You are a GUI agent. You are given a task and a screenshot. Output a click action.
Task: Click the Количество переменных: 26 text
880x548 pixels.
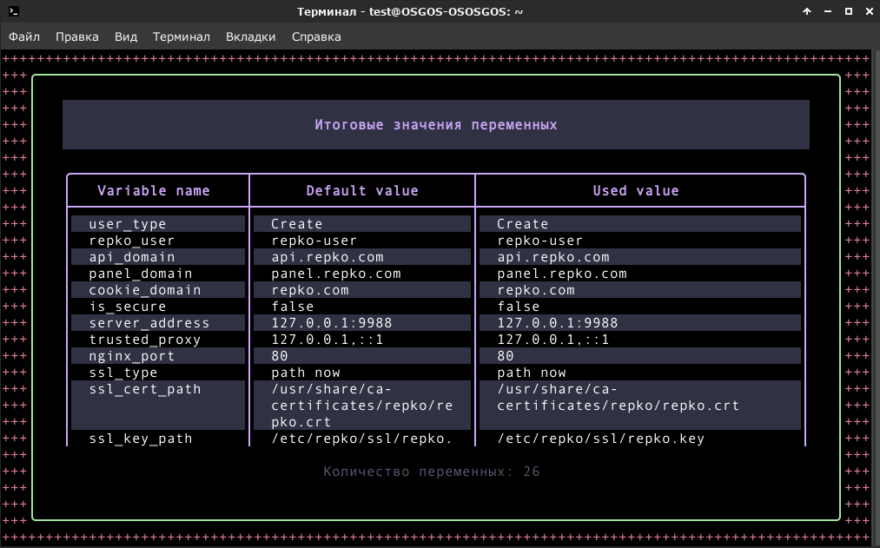click(431, 472)
